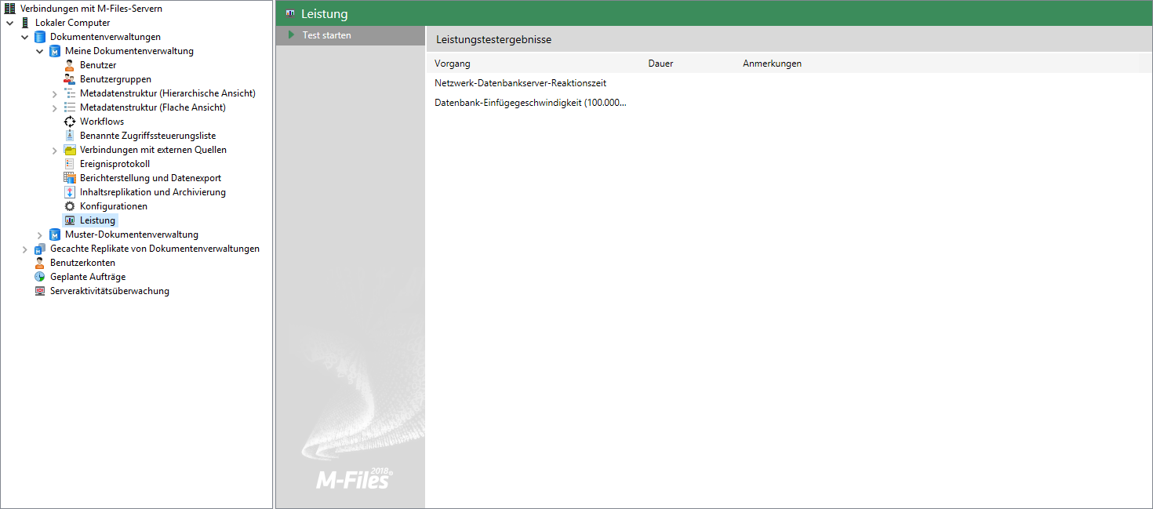Click the Serveraktivitätsüberwachung monitor icon
This screenshot has width=1153, height=509.
(39, 291)
